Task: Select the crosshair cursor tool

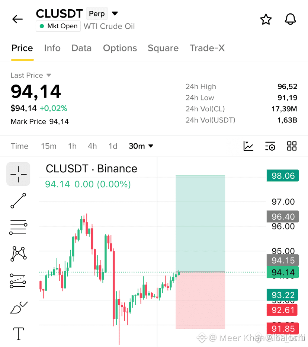Action: point(18,174)
